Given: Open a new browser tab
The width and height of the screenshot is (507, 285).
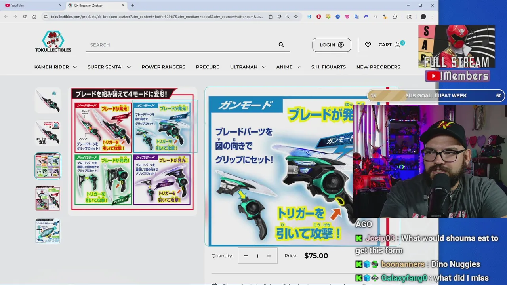Looking at the screenshot, I should click(132, 5).
